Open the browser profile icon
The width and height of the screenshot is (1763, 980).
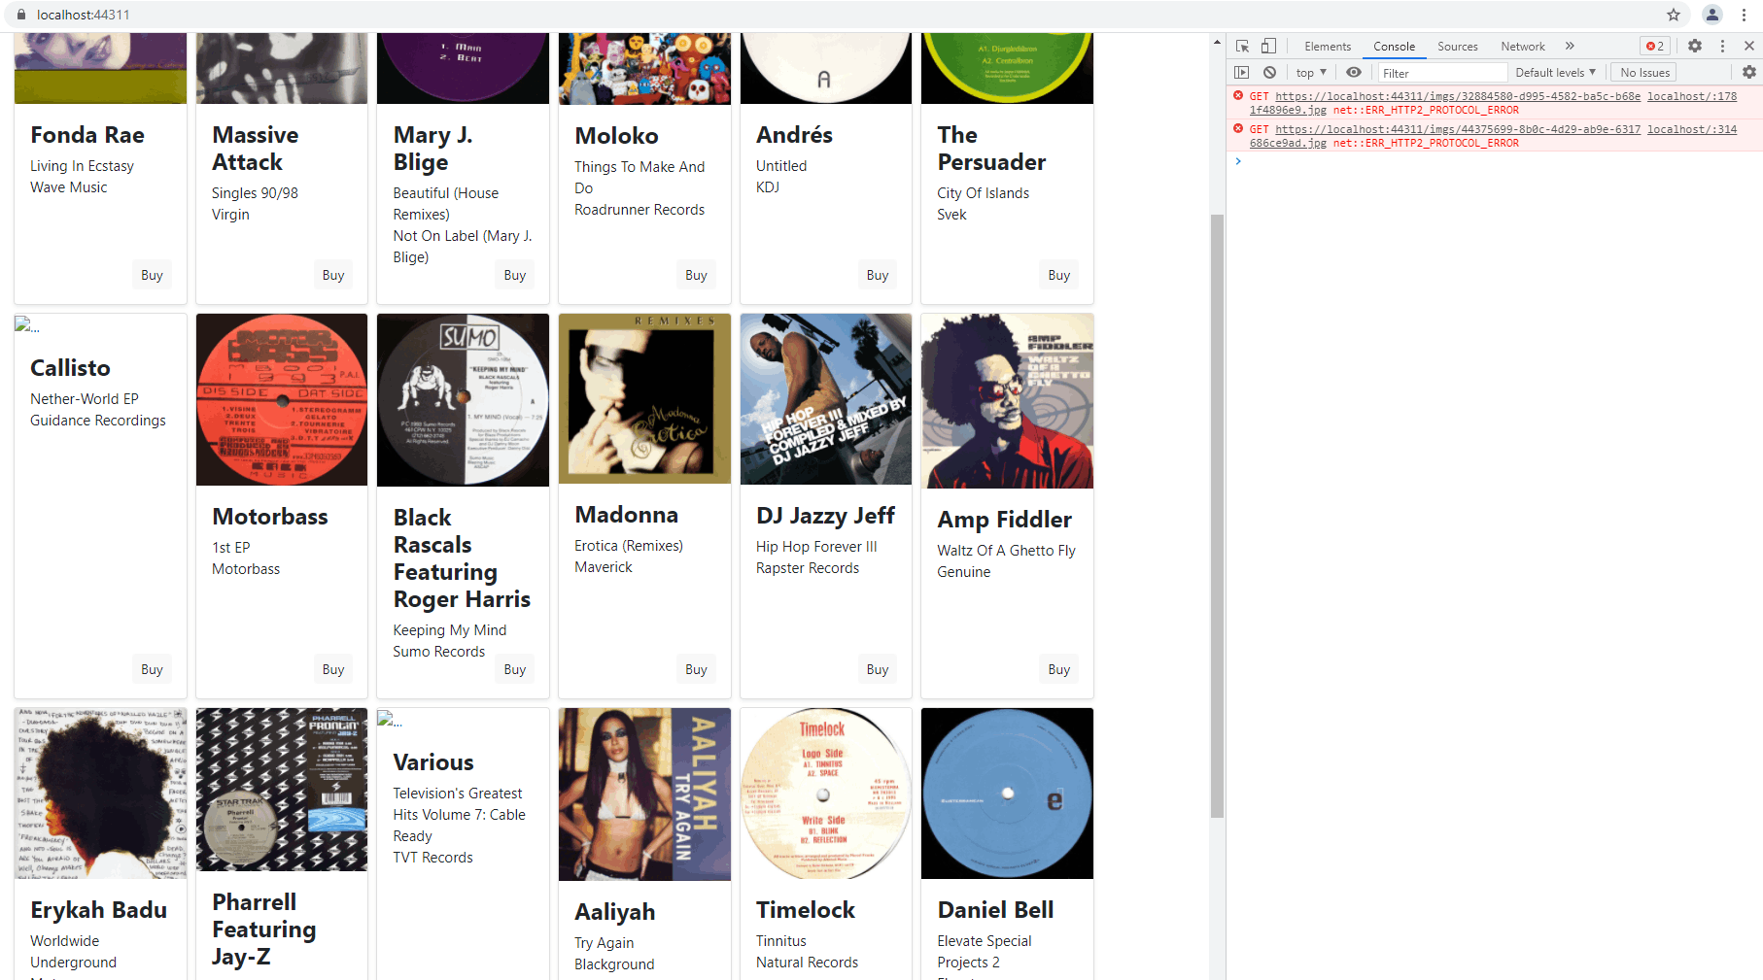tap(1712, 15)
